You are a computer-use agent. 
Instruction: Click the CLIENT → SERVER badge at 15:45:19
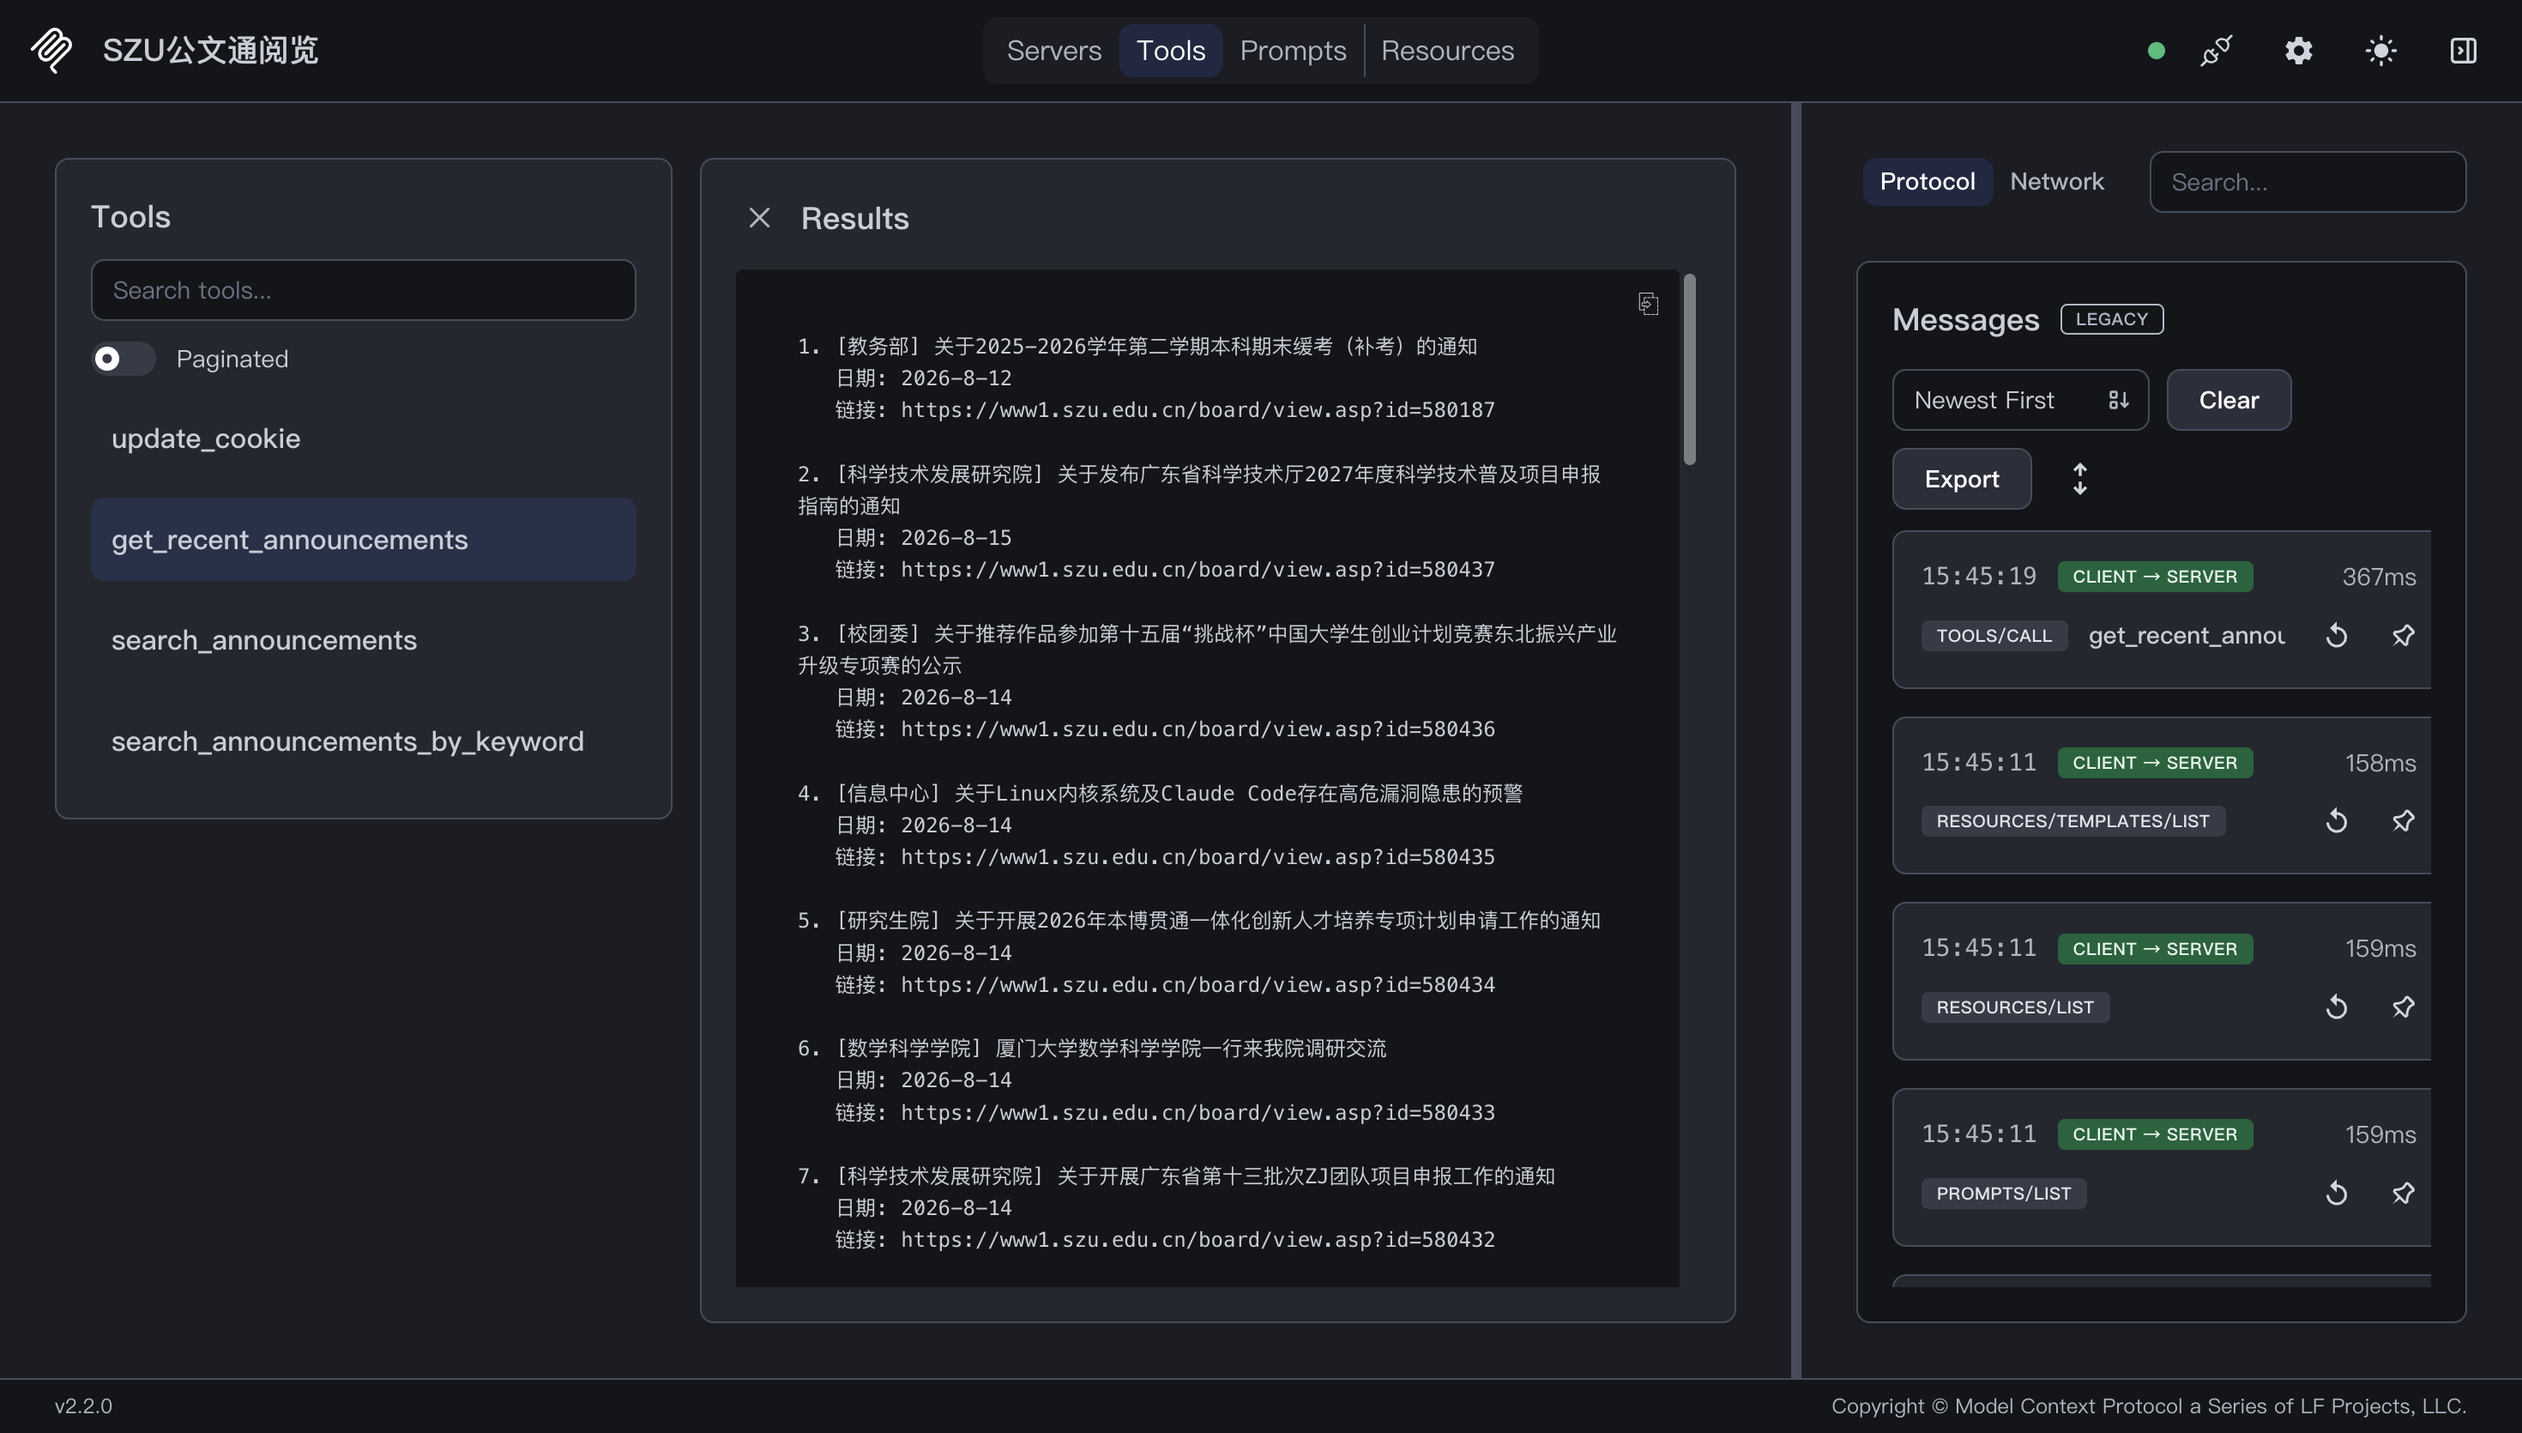pos(2154,577)
